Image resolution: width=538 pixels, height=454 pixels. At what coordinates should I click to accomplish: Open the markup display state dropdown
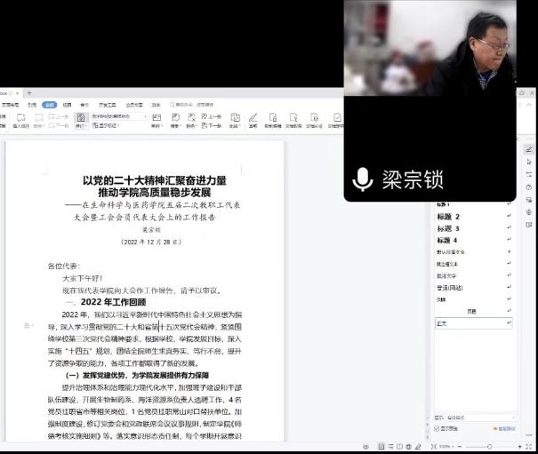pyautogui.click(x=119, y=116)
